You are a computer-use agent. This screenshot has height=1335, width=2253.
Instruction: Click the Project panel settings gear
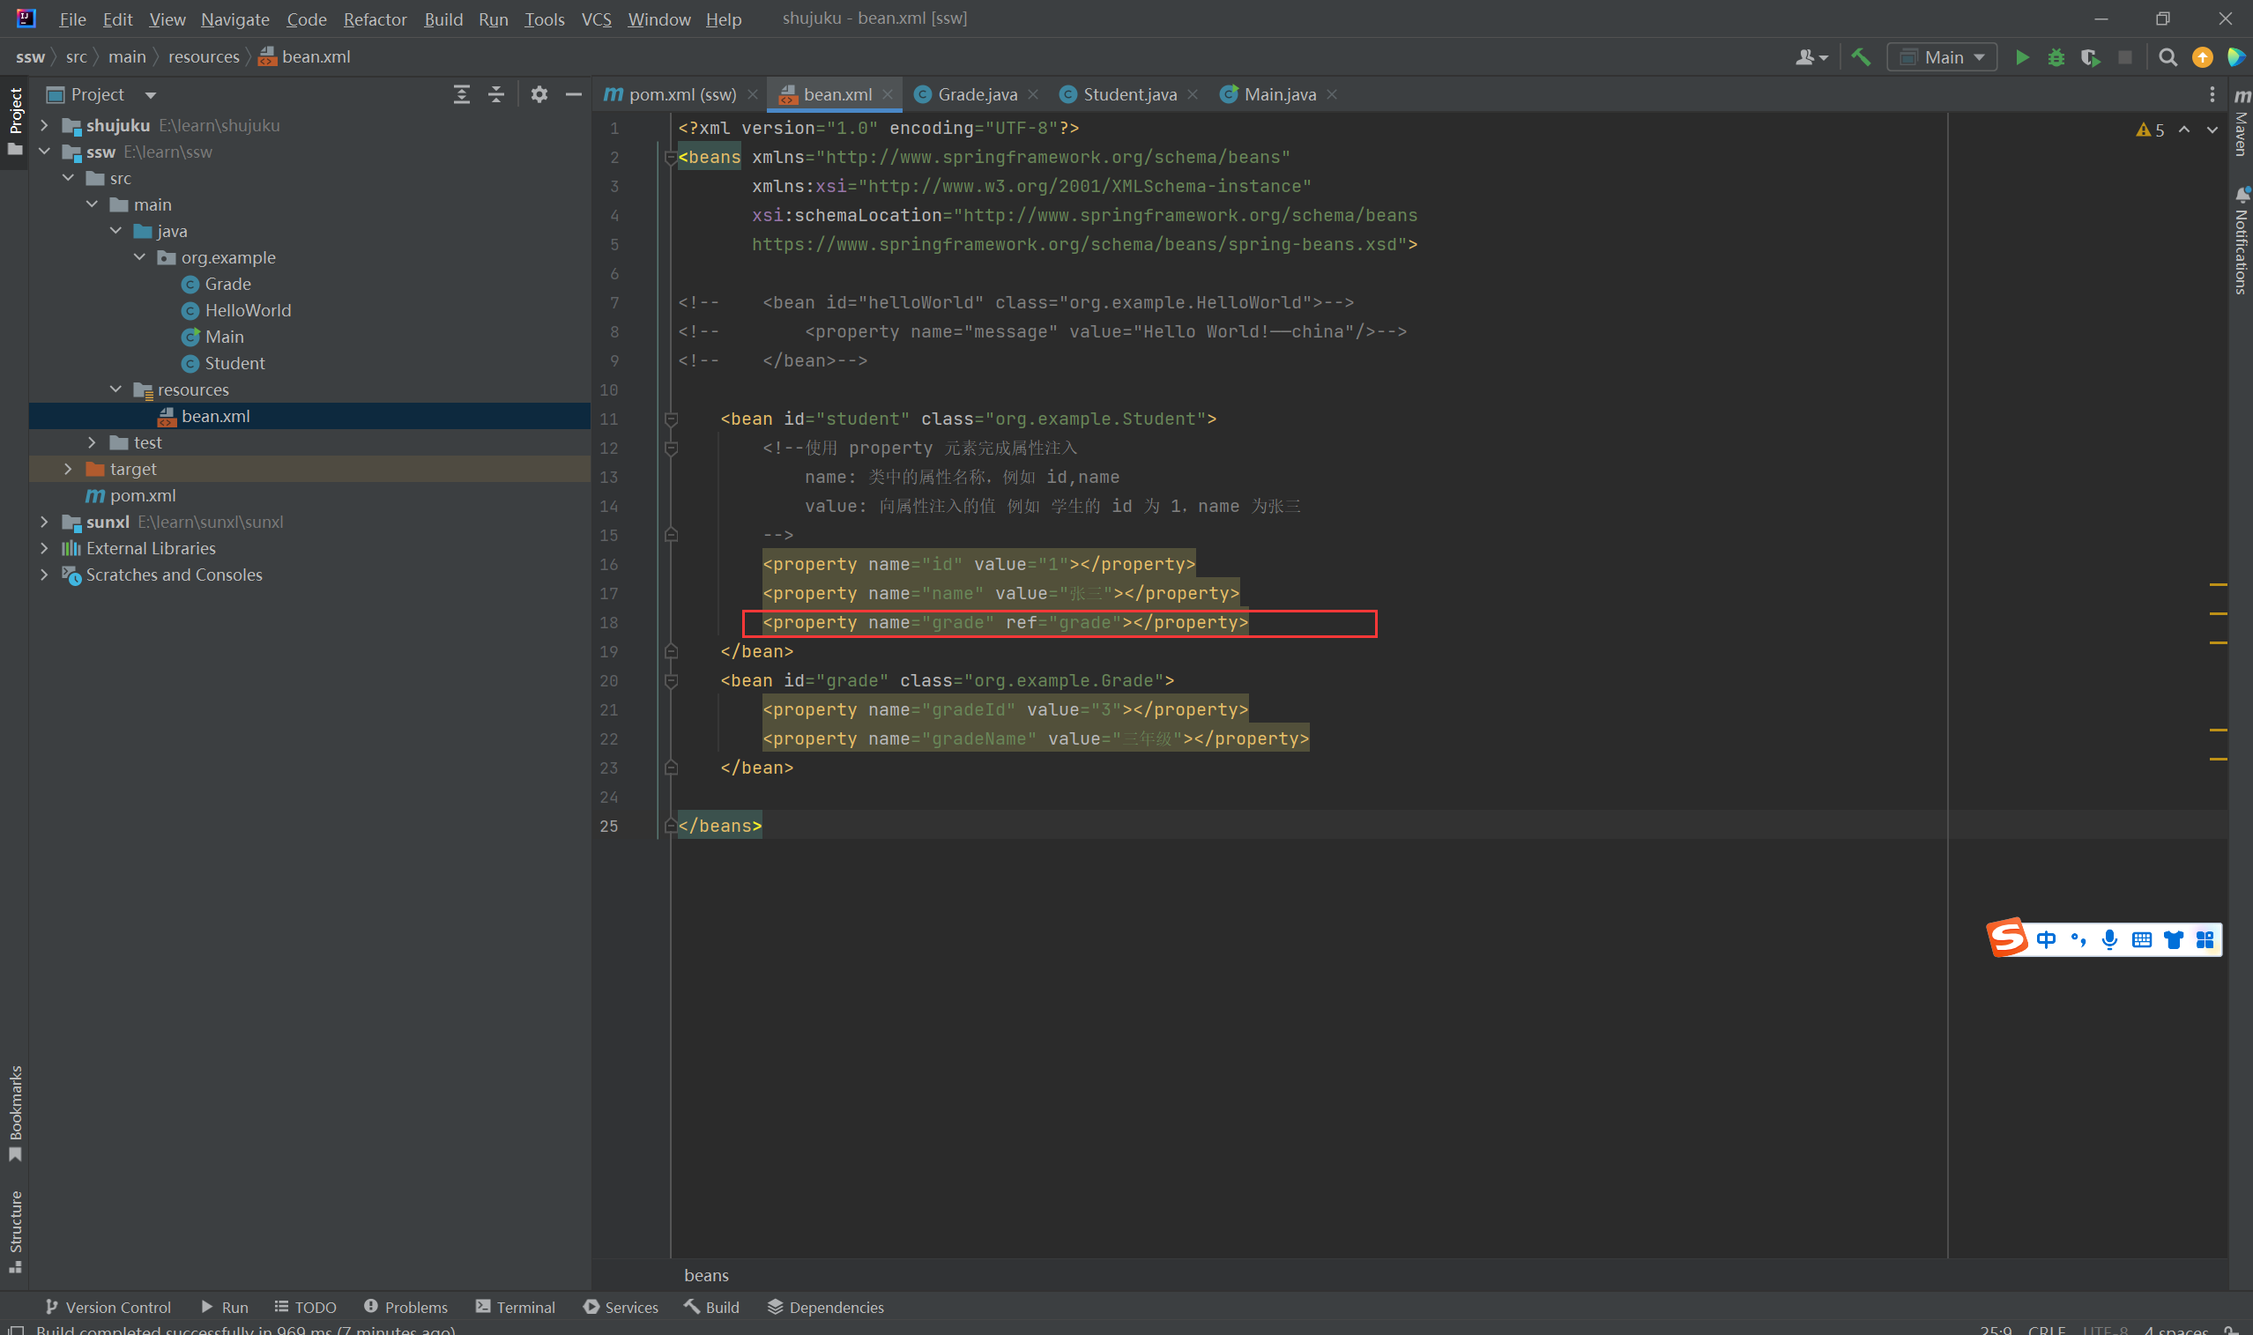(538, 94)
